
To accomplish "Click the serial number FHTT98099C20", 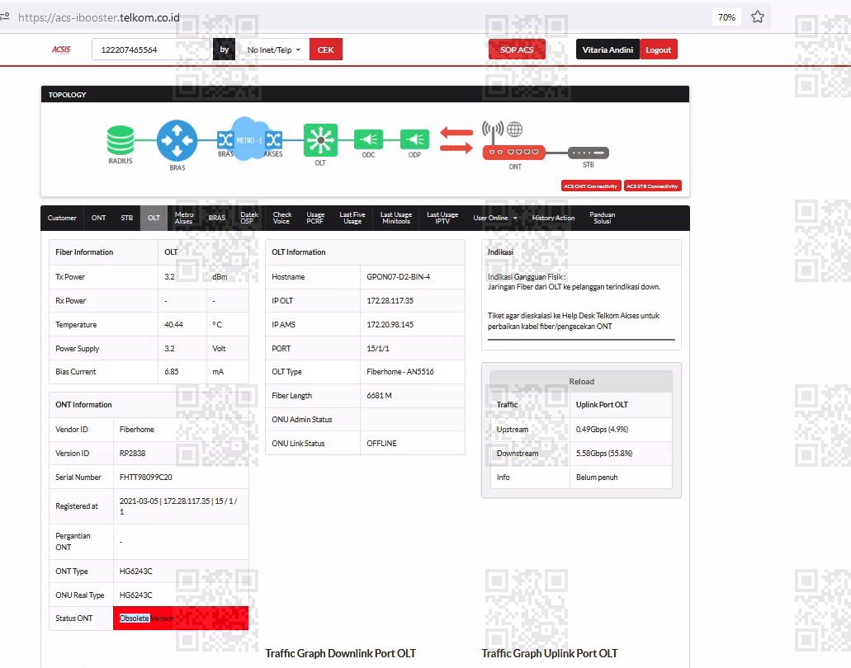I will tap(145, 477).
